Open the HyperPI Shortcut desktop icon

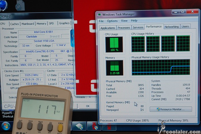click(x=8, y=115)
